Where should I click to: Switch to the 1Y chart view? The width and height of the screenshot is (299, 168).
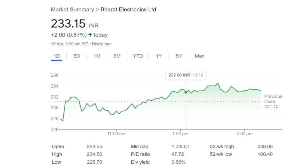[159, 56]
